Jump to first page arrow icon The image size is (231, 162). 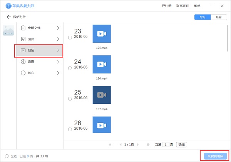point(110,145)
